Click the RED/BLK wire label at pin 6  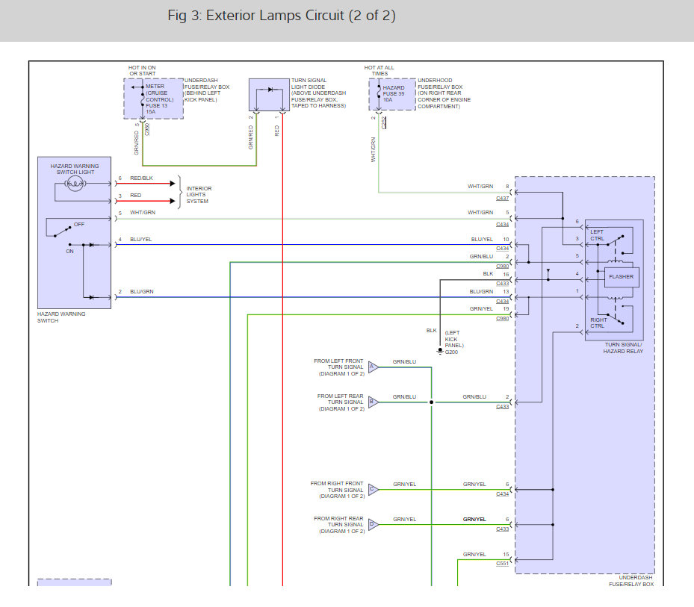click(142, 178)
